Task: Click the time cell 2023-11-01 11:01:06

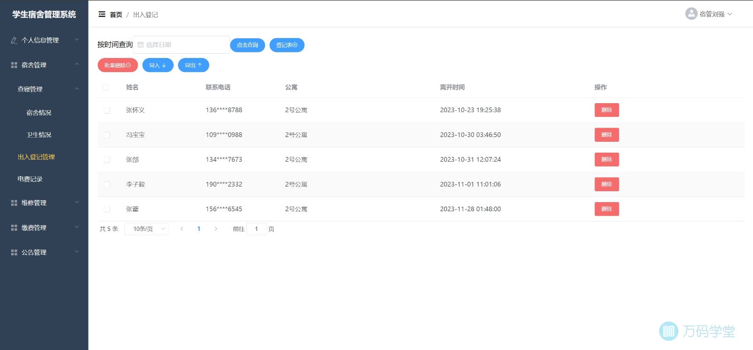Action: pos(470,184)
